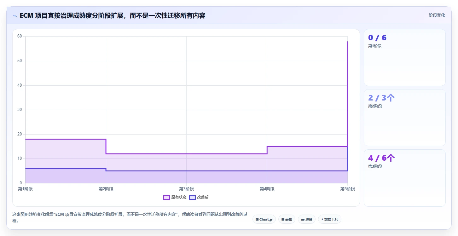This screenshot has height=236, width=458.
Task: Click the 第5阶段 x-axis label
Action: coord(348,189)
